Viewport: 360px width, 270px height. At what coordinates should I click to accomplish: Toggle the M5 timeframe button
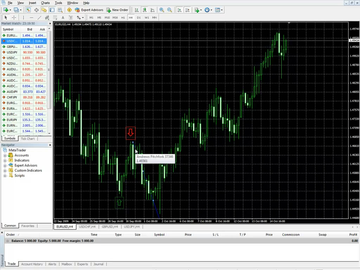(99, 18)
